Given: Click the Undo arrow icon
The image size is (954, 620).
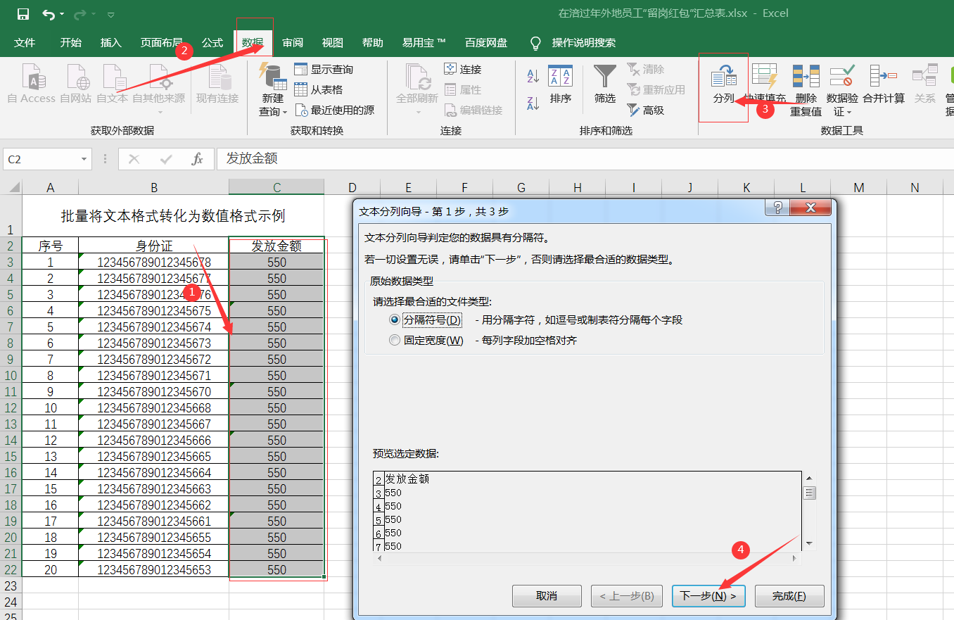Looking at the screenshot, I should pyautogui.click(x=49, y=13).
